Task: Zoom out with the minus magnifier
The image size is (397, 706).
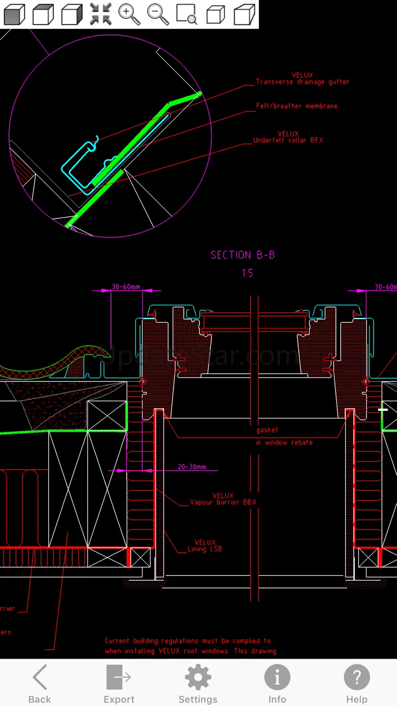Action: point(158,14)
